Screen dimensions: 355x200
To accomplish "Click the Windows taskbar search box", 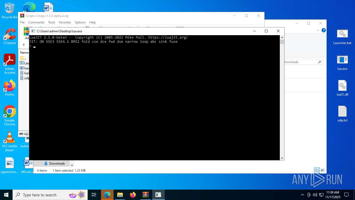I will click(50, 195).
